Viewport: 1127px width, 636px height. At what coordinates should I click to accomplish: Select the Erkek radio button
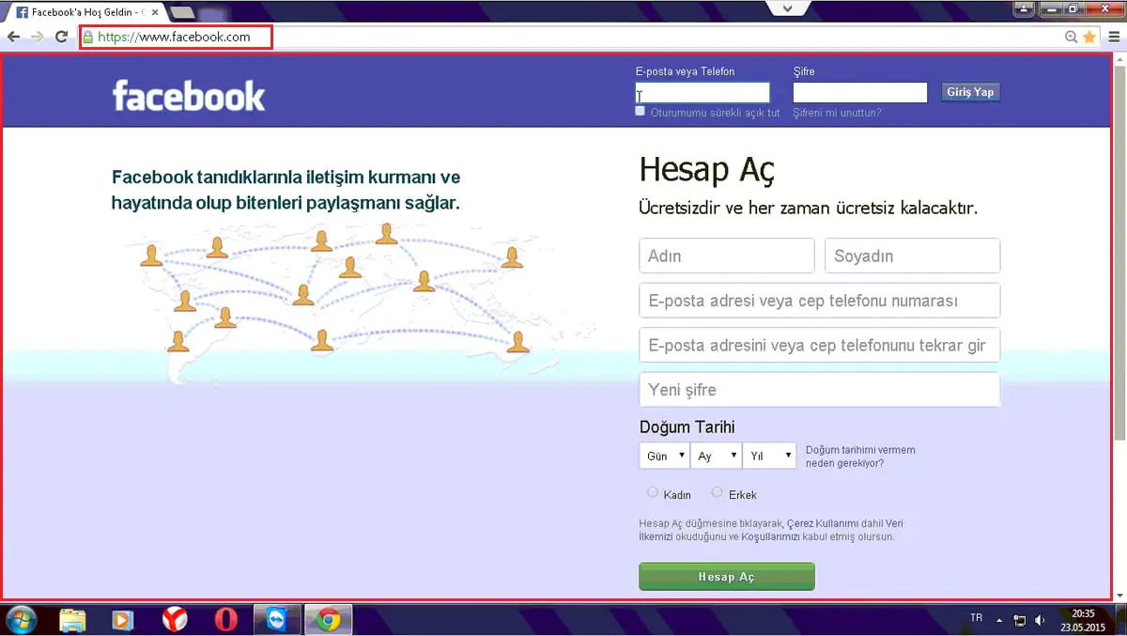point(718,492)
